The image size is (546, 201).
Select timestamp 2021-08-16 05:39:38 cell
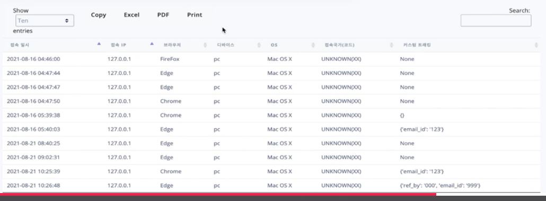(33, 115)
